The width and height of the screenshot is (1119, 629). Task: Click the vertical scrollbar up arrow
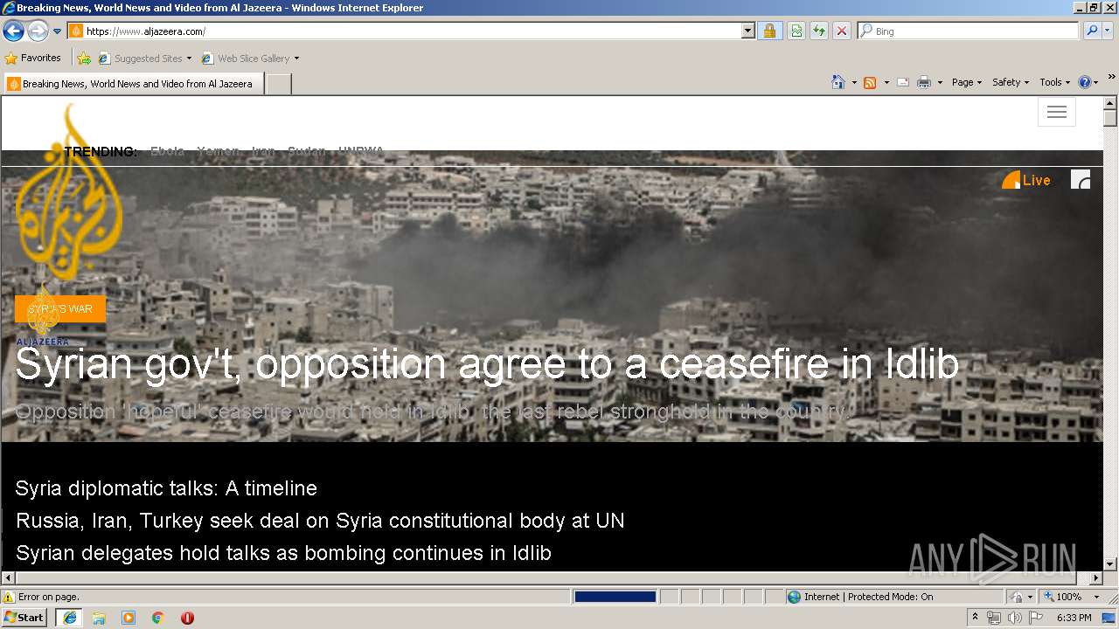click(x=1110, y=104)
